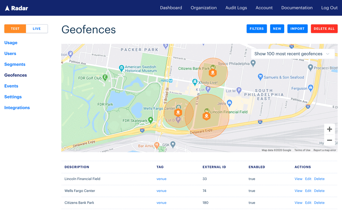Switch to TEST environment
This screenshot has width=342, height=214.
coord(15,29)
